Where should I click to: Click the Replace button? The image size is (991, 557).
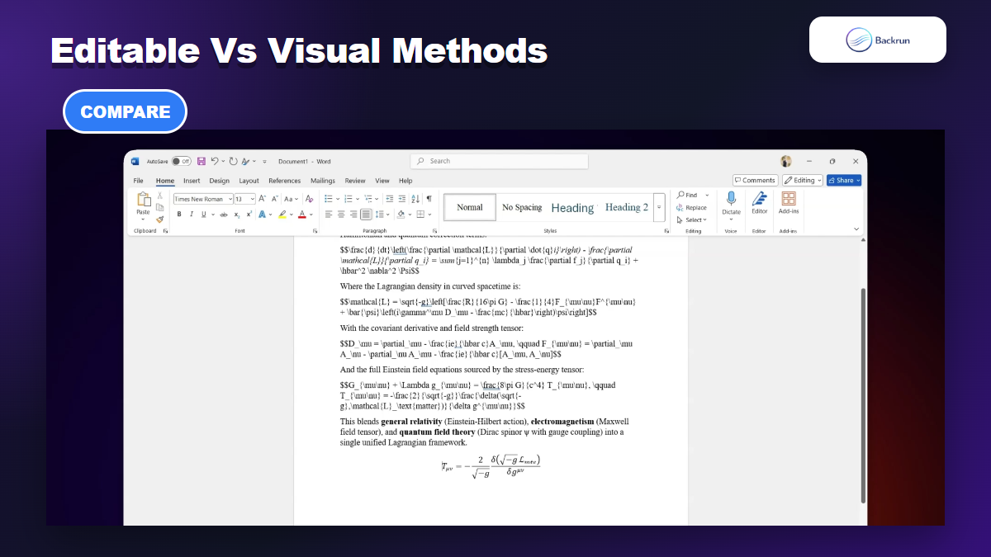691,208
